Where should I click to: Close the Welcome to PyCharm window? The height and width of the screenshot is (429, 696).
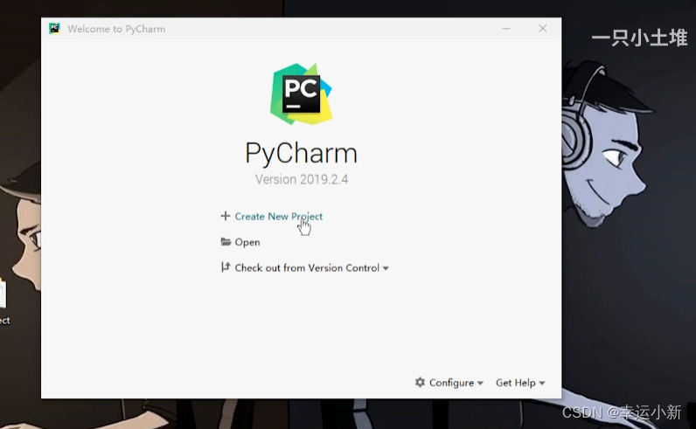click(x=542, y=28)
